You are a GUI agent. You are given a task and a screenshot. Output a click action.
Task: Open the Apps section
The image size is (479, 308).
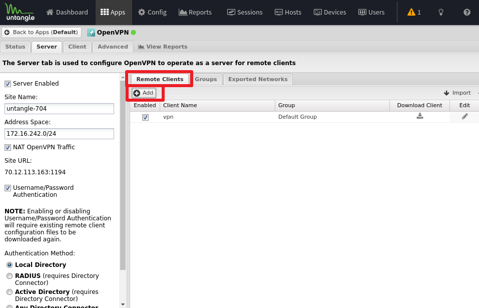pyautogui.click(x=113, y=12)
